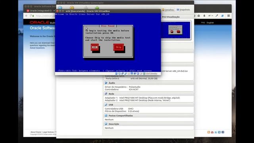Click the USB icon beside the USB heading
Image resolution: width=254 pixels, height=143 pixels.
pyautogui.click(x=106, y=105)
